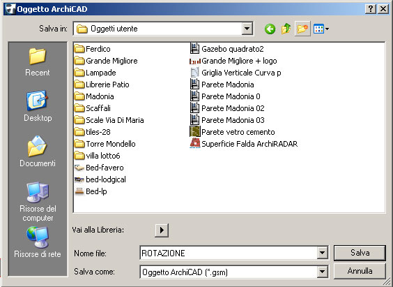Select Desktop shortcut in sidebar
Screen dimensions: 393x287
point(38,106)
